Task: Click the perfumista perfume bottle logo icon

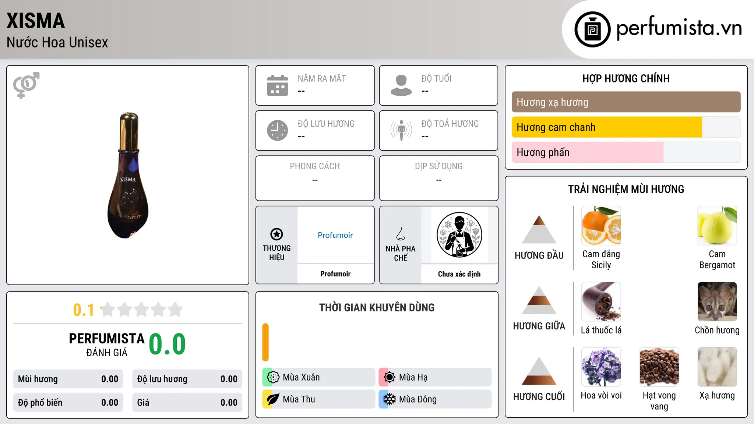Action: click(x=592, y=29)
